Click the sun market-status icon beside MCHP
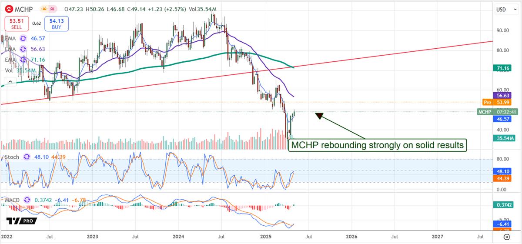Image resolution: width=522 pixels, height=244 pixels. click(45, 9)
